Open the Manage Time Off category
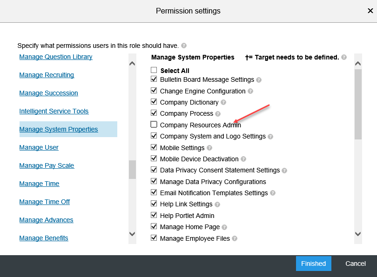Viewport: 377px width, 277px height. click(45, 202)
